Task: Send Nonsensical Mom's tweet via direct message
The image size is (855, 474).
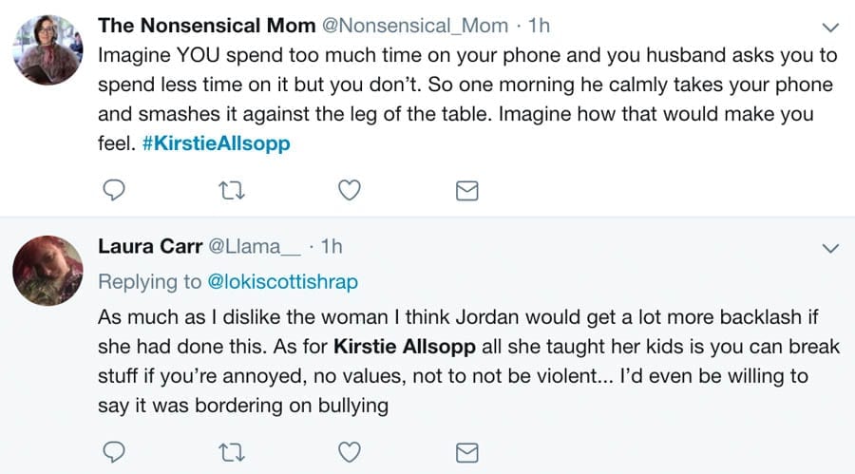Action: pos(466,191)
